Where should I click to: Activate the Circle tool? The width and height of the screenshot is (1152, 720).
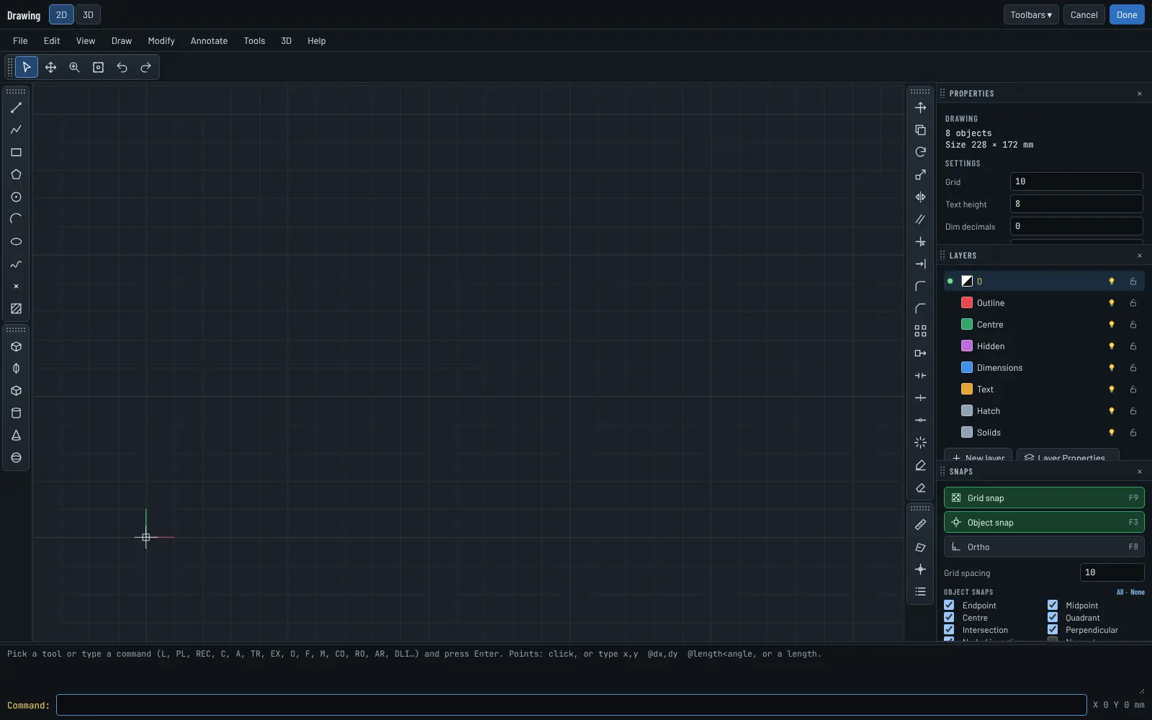(16, 197)
